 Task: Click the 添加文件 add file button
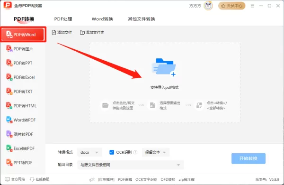click(62, 33)
